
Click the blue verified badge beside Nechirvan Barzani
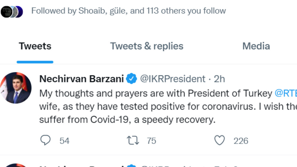(131, 78)
